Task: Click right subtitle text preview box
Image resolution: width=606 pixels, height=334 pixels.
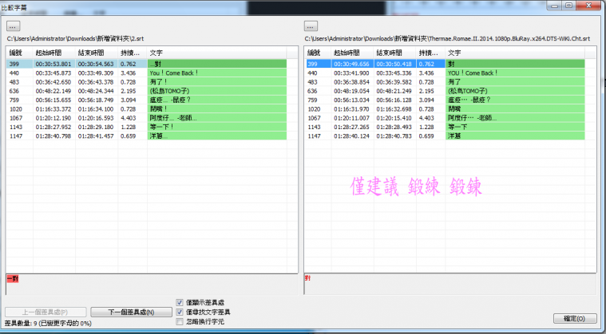Action: point(450,285)
